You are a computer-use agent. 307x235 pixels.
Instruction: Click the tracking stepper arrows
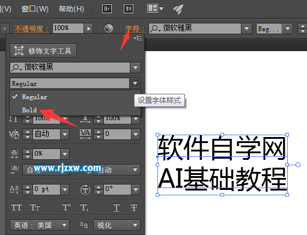coord(99,134)
